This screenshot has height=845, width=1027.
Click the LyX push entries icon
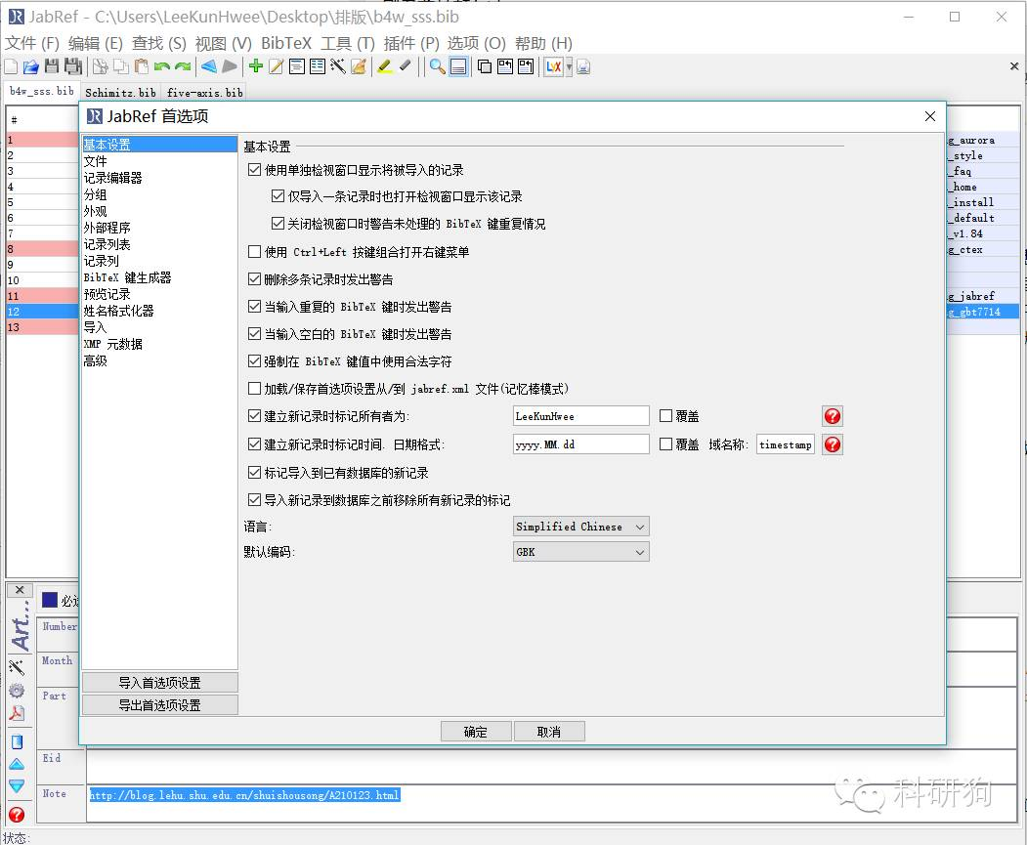(553, 66)
